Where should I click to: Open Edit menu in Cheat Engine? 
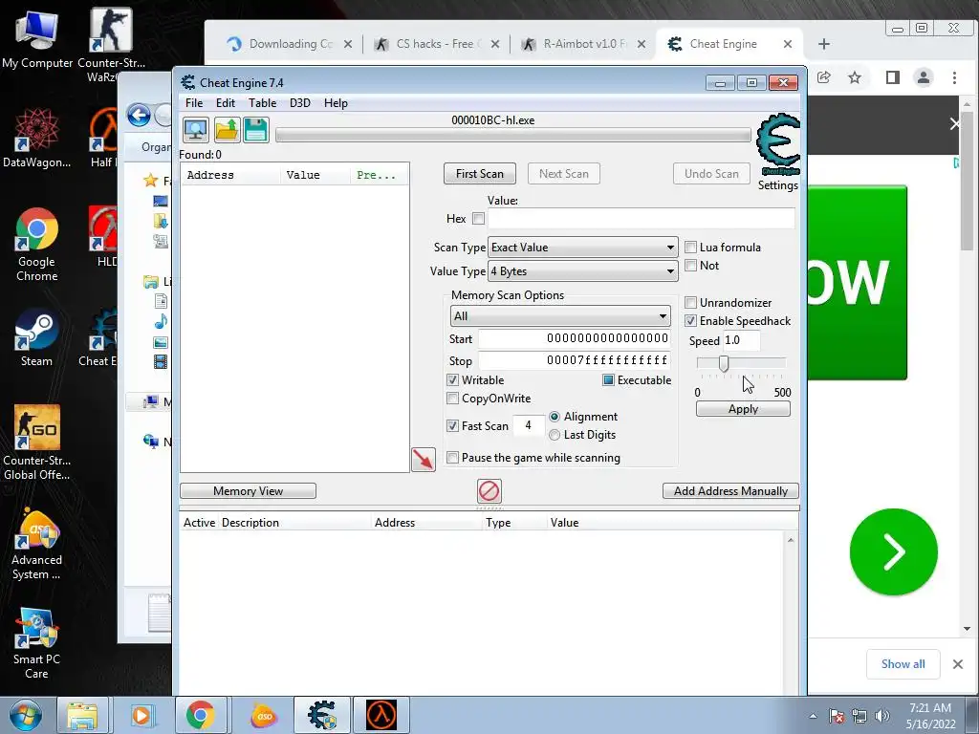click(226, 103)
